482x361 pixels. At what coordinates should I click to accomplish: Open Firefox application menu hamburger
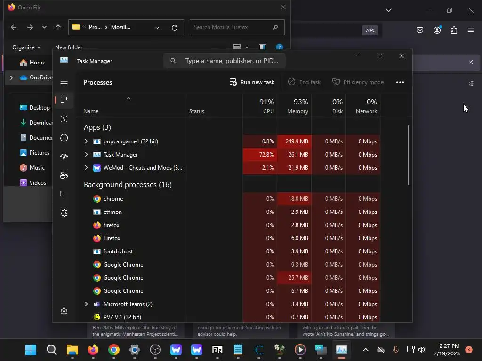tap(471, 30)
